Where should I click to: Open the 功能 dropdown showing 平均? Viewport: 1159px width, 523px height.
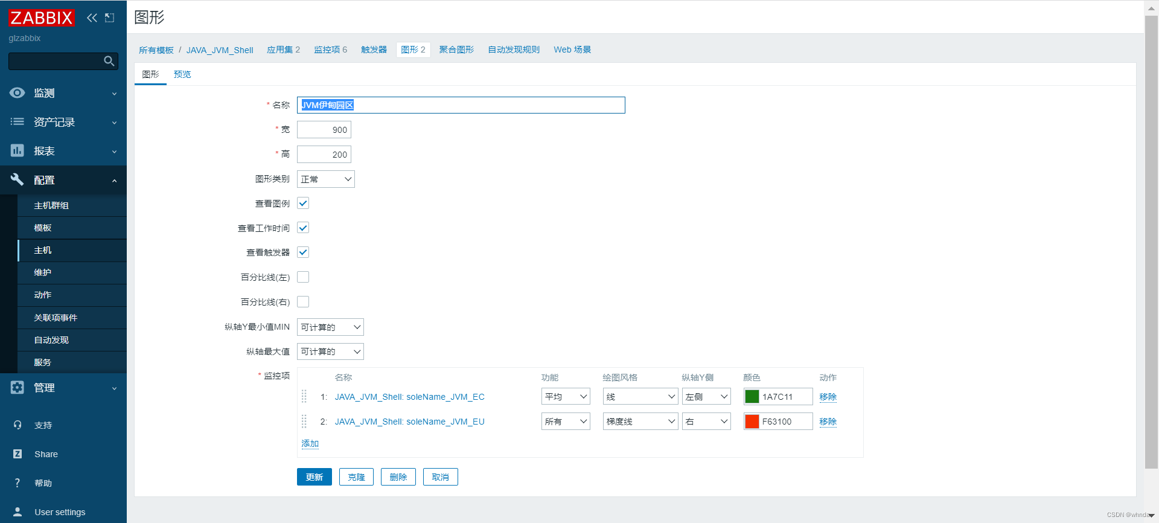point(566,397)
